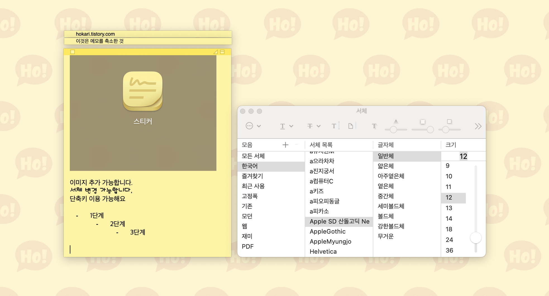Select the 무거운 typeface

point(407,236)
